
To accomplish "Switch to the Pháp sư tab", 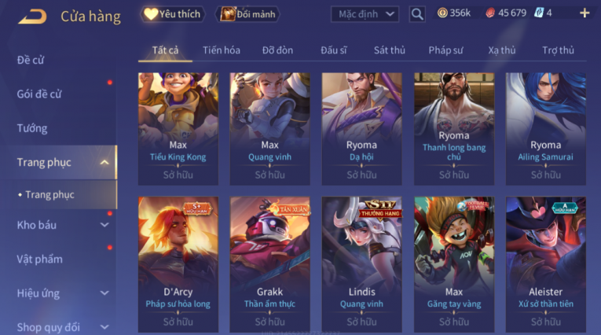I will (x=445, y=50).
